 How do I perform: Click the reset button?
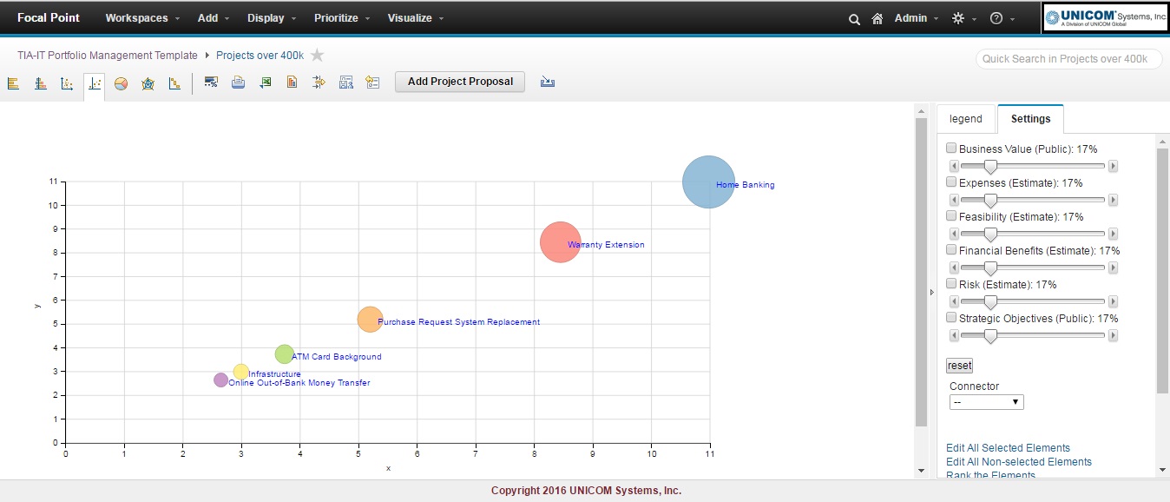point(959,366)
